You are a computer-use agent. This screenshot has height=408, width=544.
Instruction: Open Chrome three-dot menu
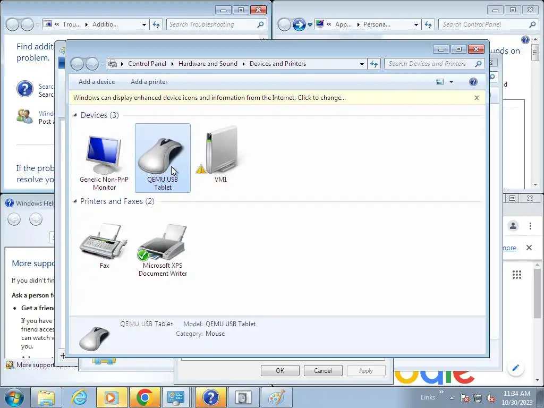pyautogui.click(x=530, y=226)
